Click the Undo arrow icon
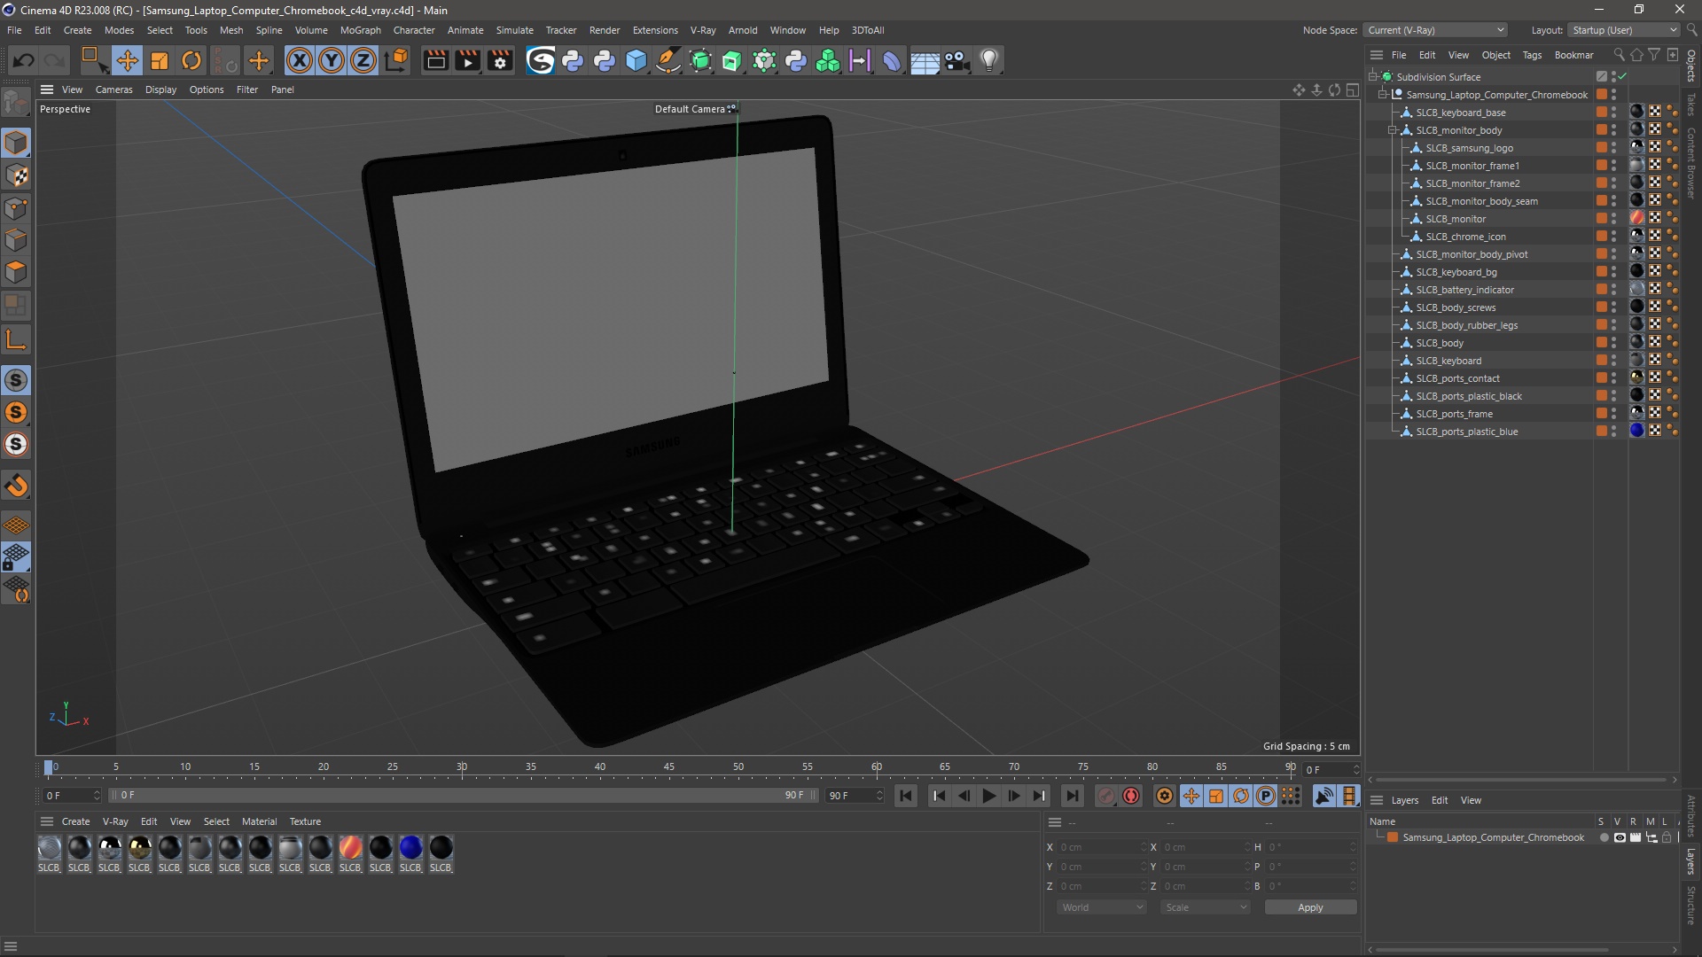Viewport: 1702px width, 957px height. pos(24,60)
